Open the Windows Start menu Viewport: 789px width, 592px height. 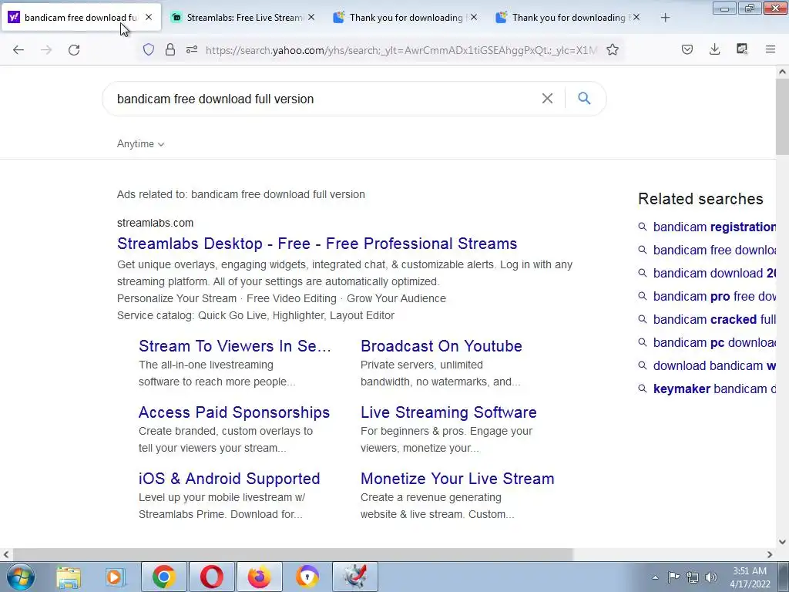coord(21,577)
